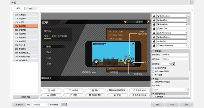Check the 游戏开始后自动生成 option
Screen dimensions: 204x108
click(153, 82)
